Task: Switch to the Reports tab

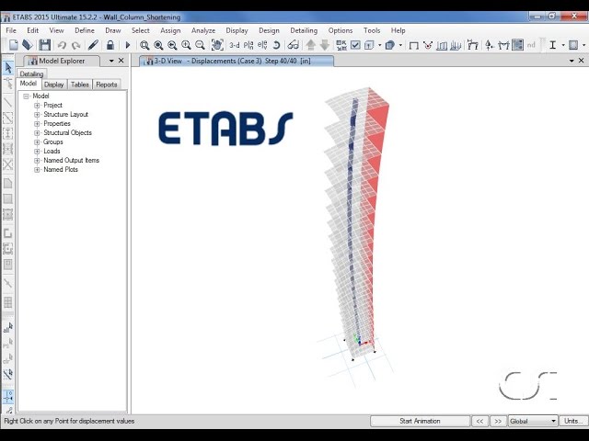Action: (x=107, y=85)
